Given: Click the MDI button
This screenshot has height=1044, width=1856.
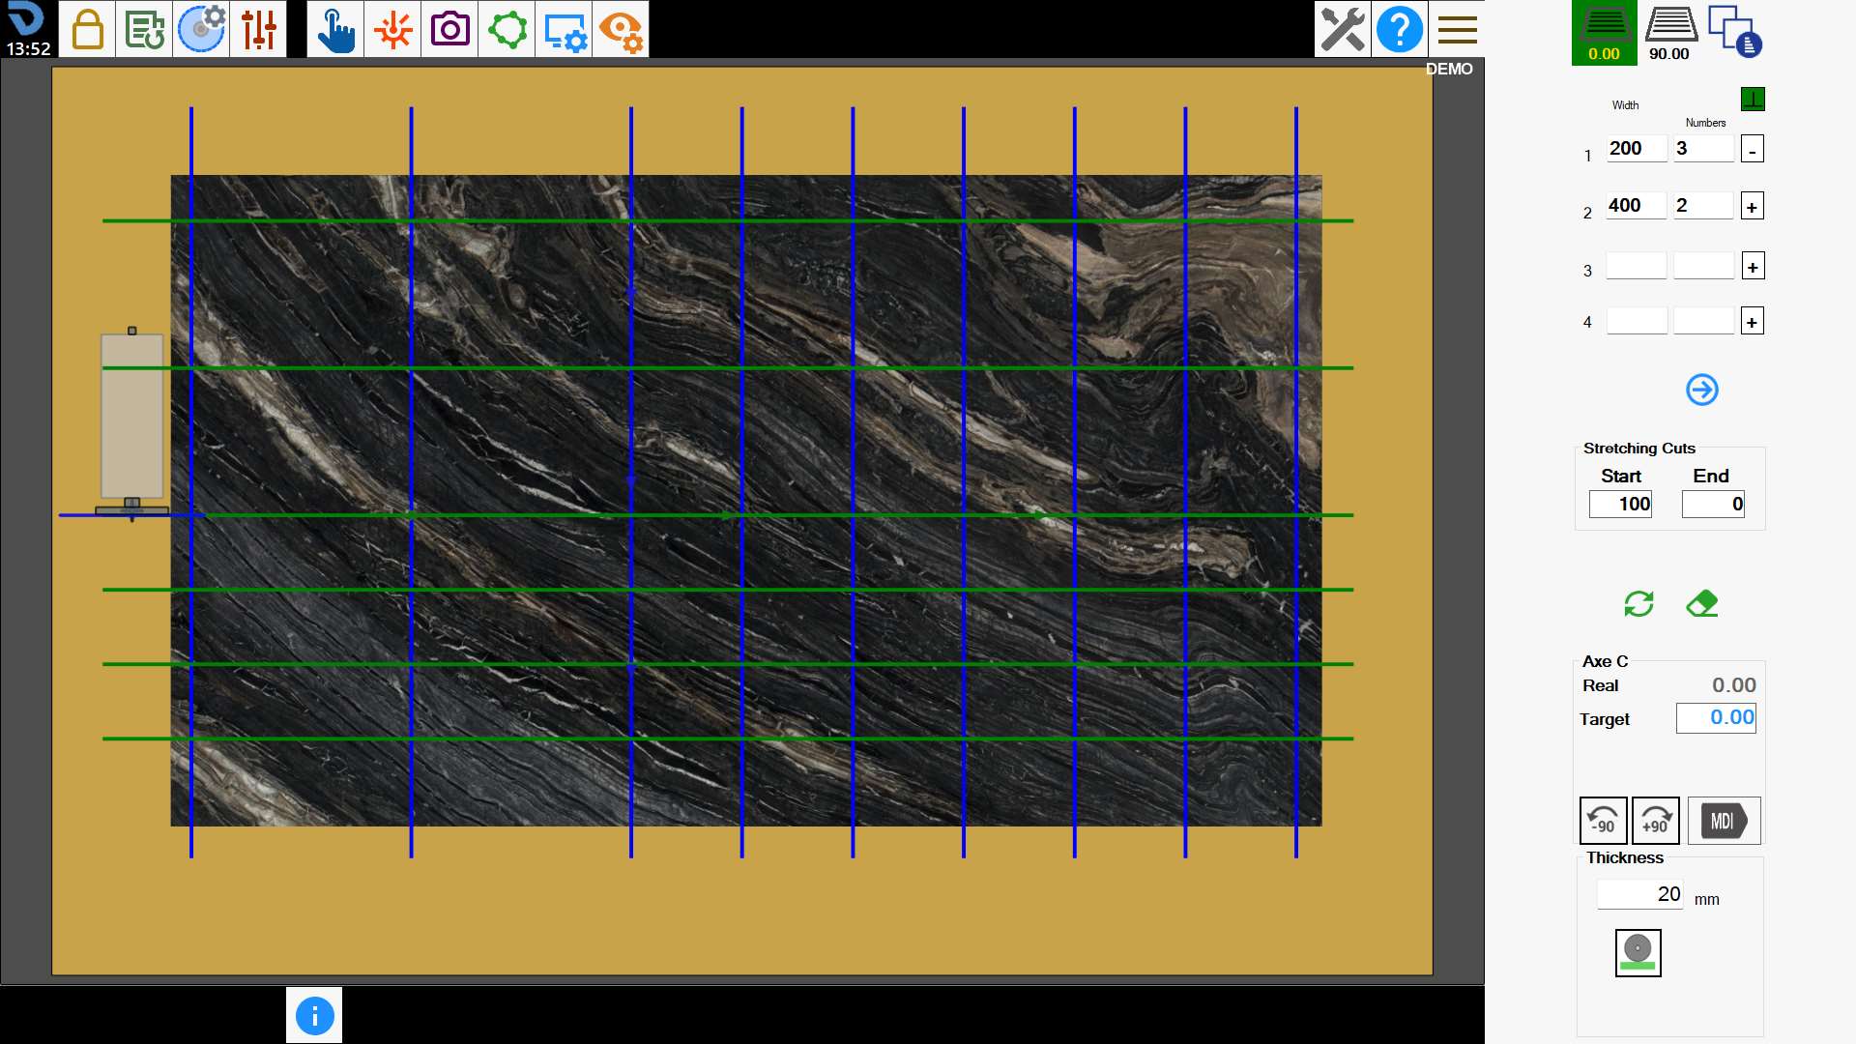Looking at the screenshot, I should click(1725, 821).
